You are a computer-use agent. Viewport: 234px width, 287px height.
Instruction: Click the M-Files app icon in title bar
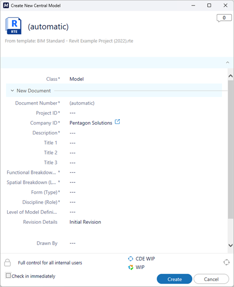point(6,5)
